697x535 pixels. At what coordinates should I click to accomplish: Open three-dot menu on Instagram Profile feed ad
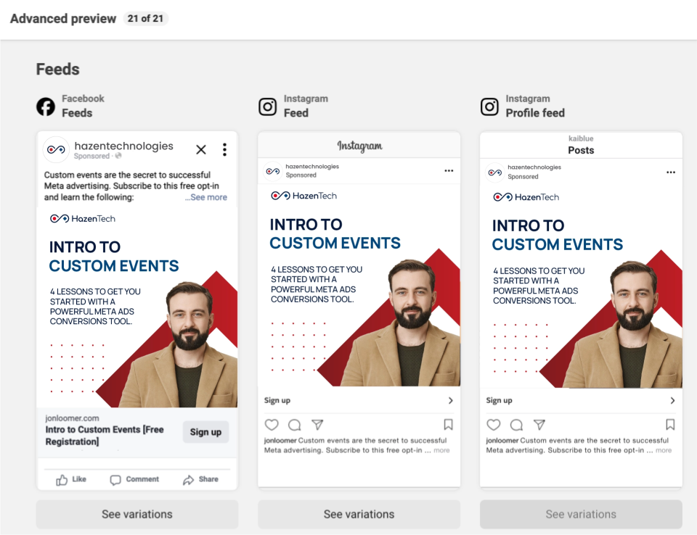pos(671,173)
